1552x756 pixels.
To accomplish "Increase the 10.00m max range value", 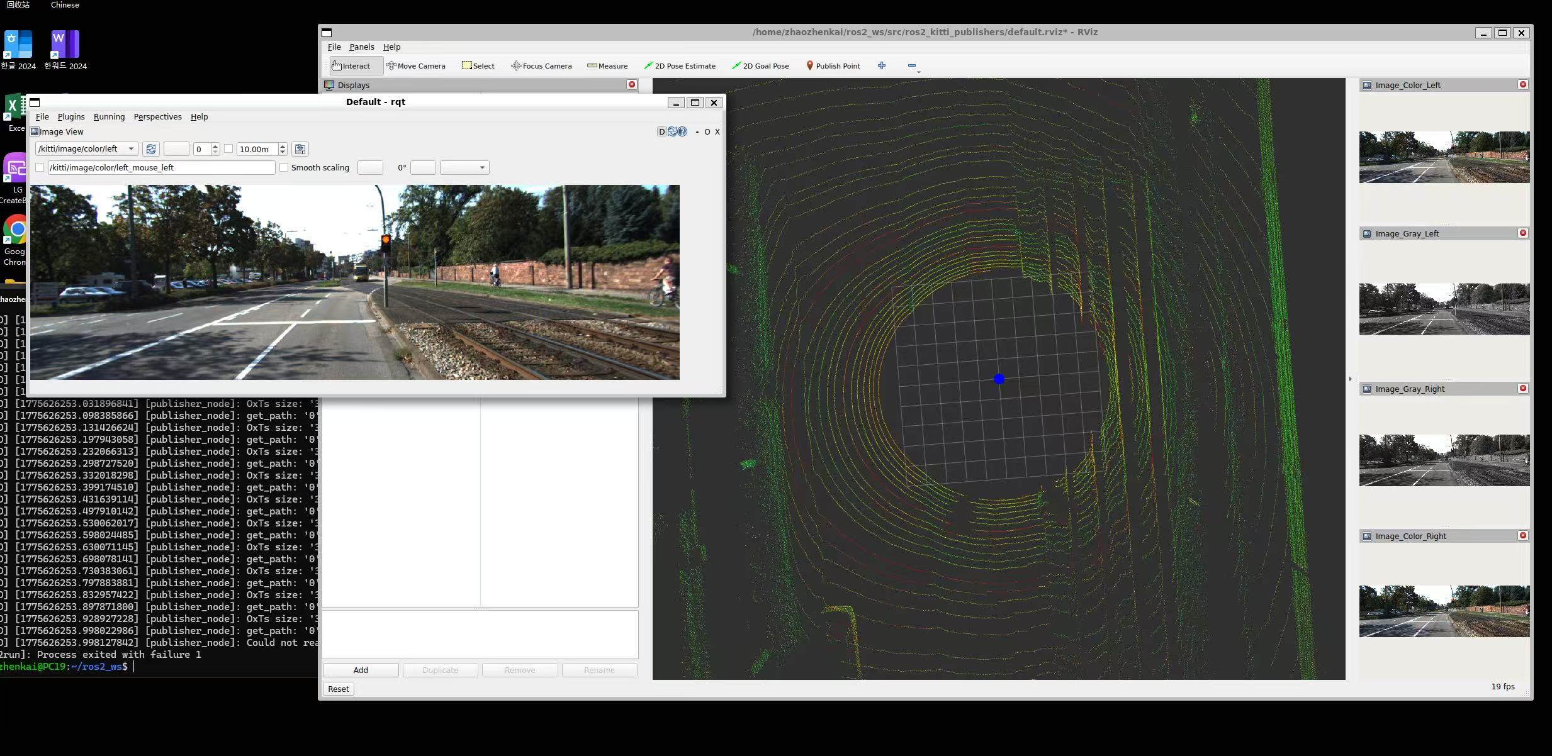I will (x=283, y=146).
